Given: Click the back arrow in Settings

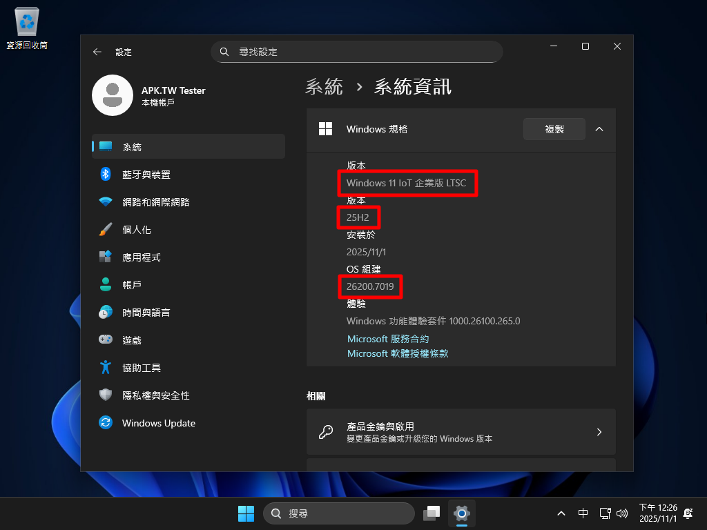Looking at the screenshot, I should [97, 52].
